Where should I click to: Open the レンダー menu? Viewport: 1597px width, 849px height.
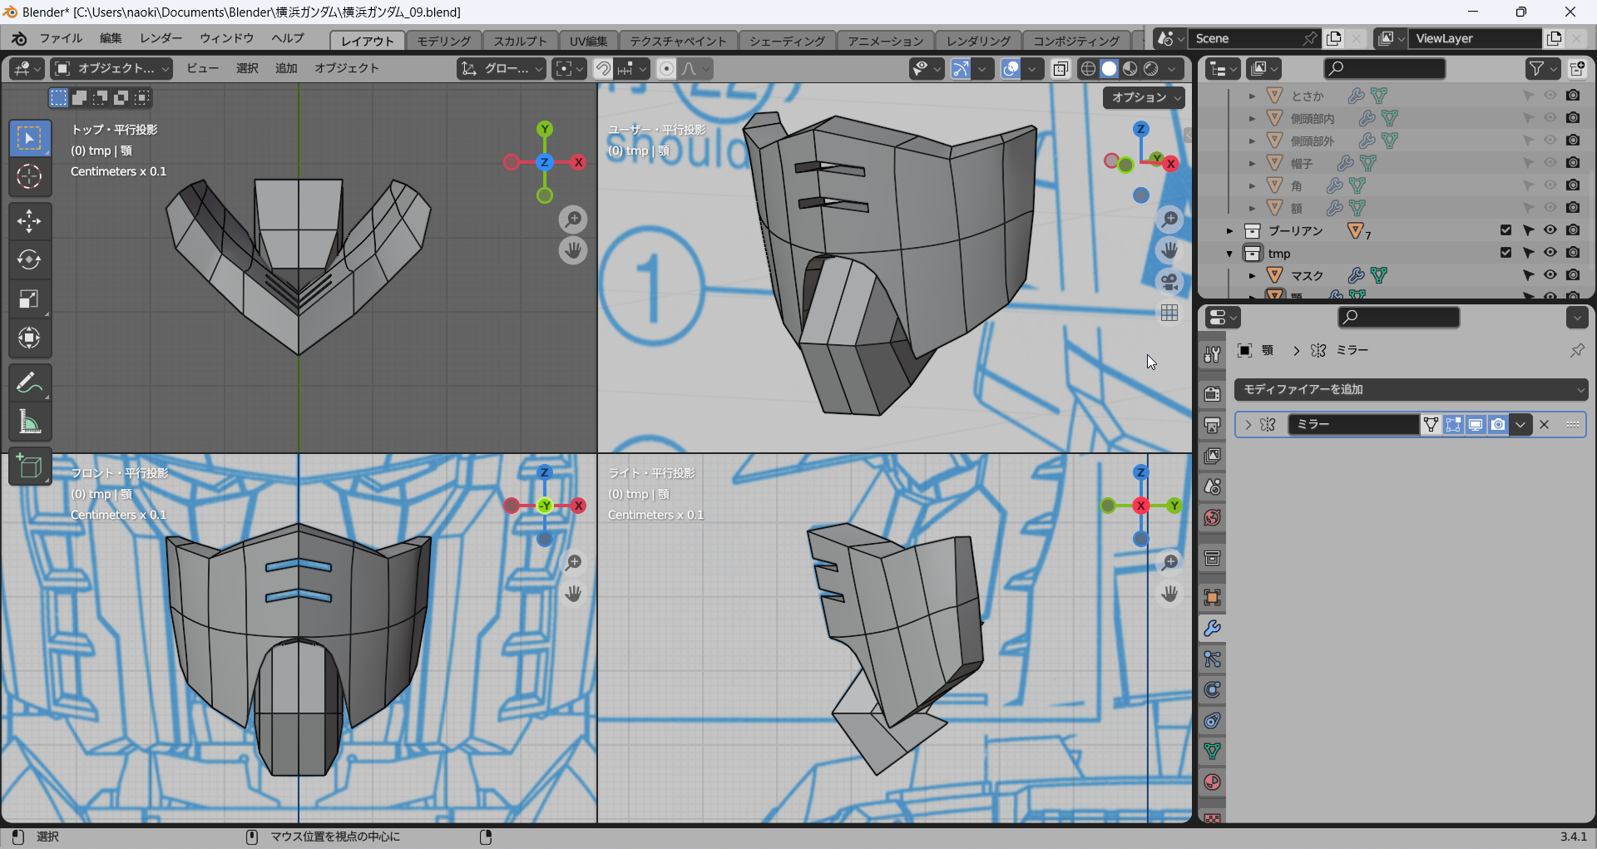(x=161, y=38)
